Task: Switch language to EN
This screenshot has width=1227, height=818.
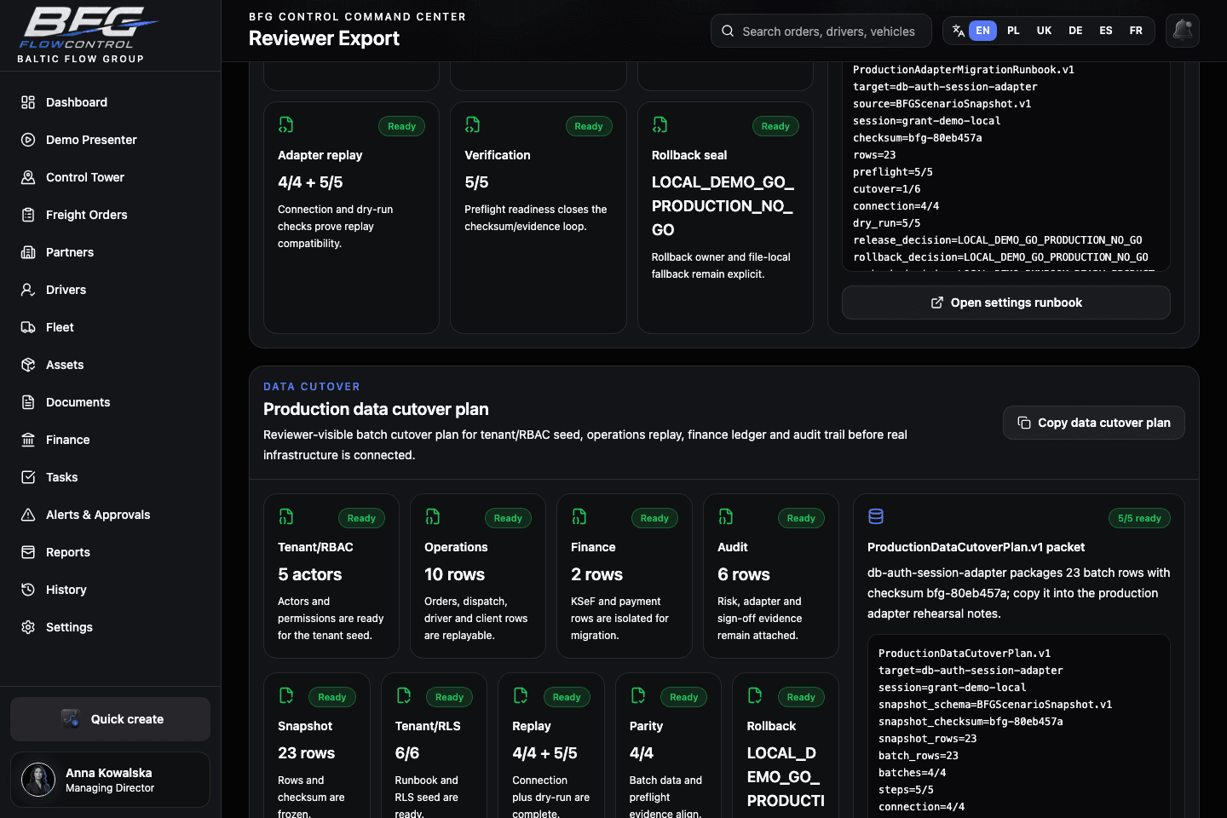Action: (x=982, y=31)
